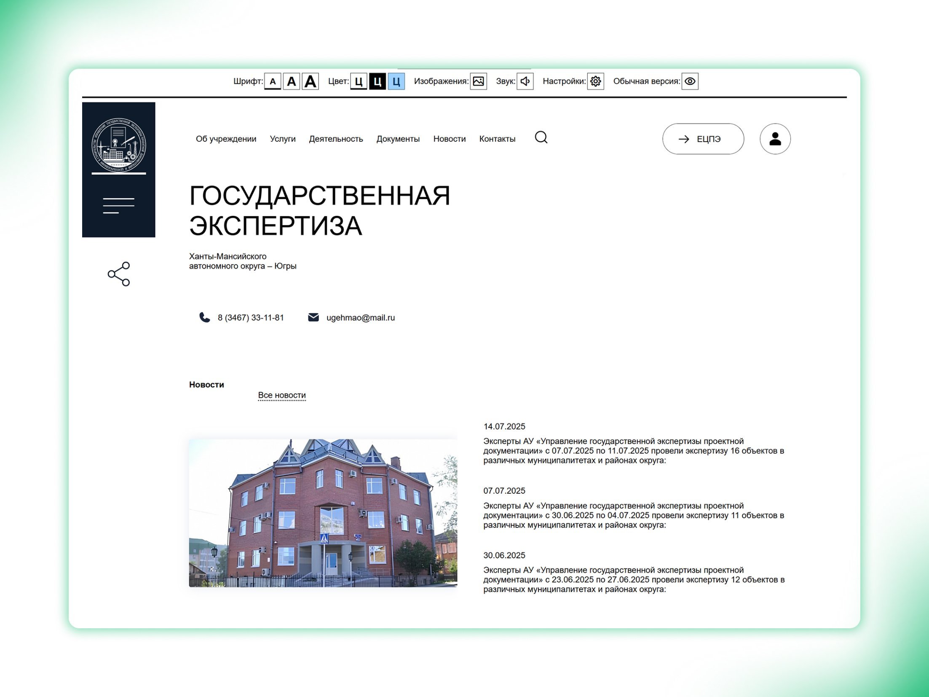The image size is (929, 697).
Task: Toggle images display button
Action: 478,81
